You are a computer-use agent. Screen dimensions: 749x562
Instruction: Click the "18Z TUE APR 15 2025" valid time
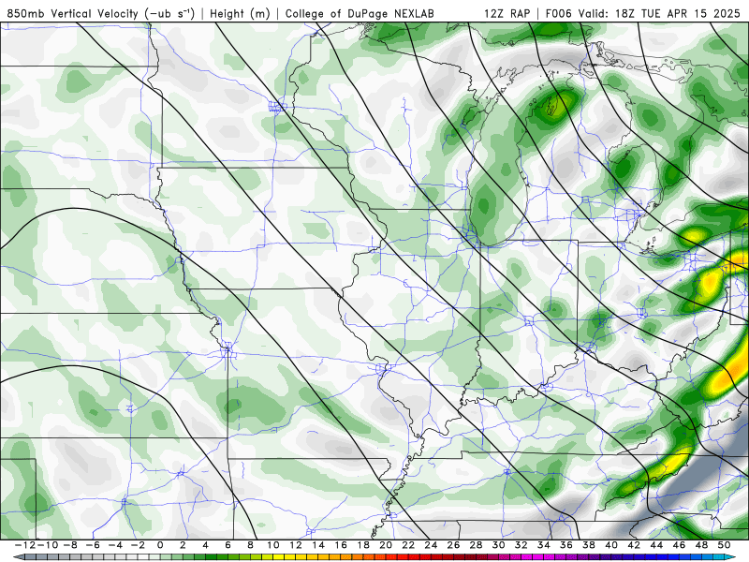[x=677, y=14]
